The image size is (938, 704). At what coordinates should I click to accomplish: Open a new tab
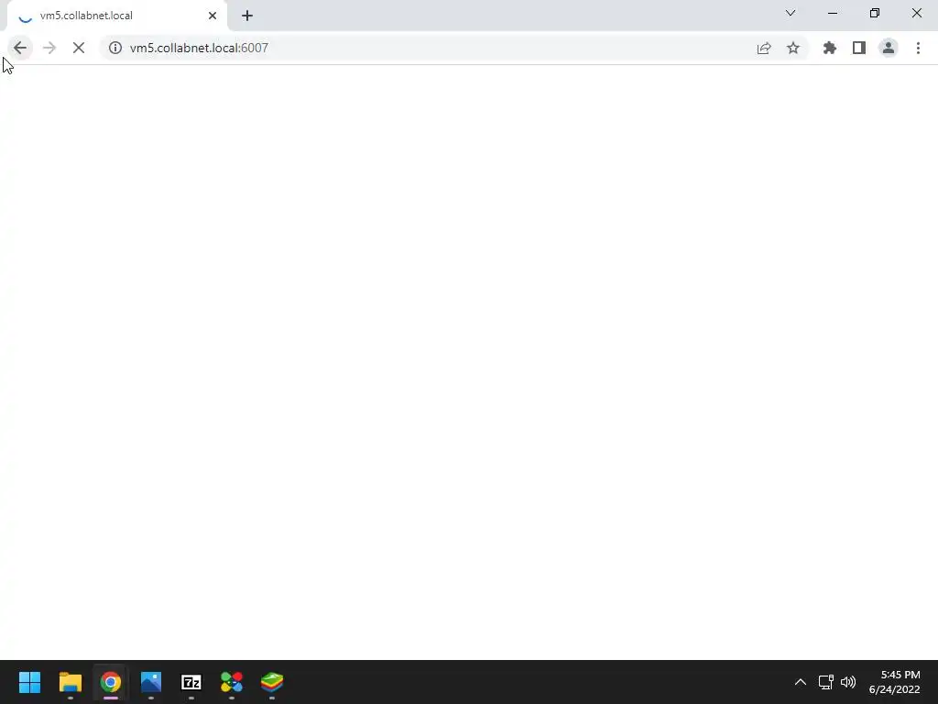pos(247,16)
